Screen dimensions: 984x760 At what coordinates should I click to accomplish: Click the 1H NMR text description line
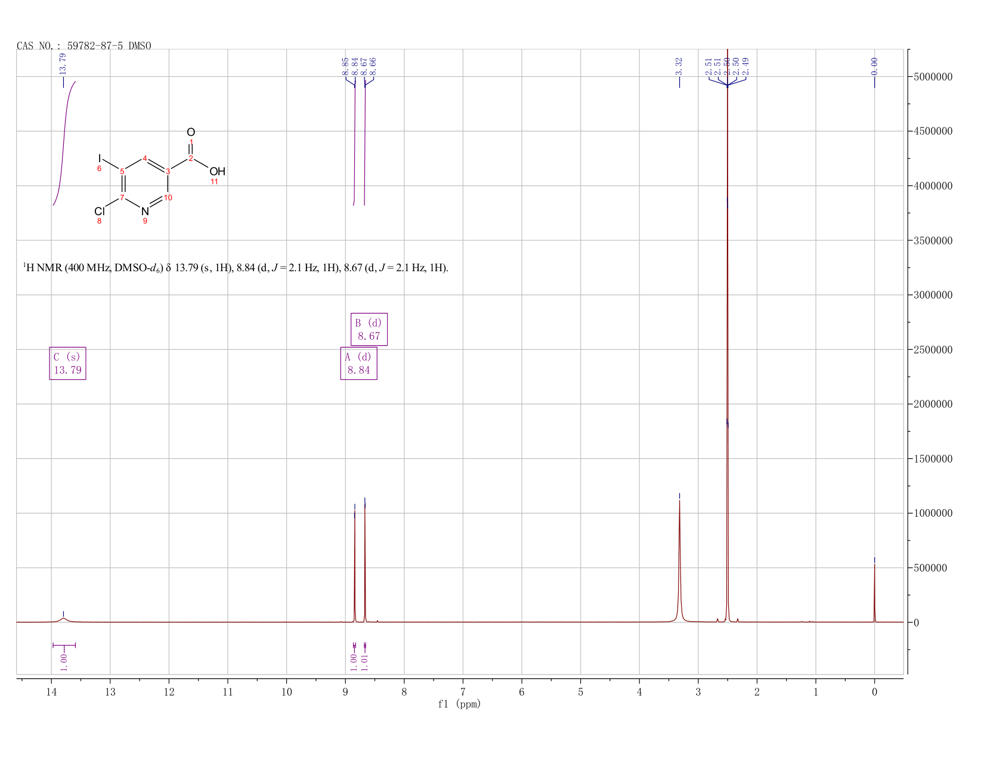pyautogui.click(x=236, y=268)
